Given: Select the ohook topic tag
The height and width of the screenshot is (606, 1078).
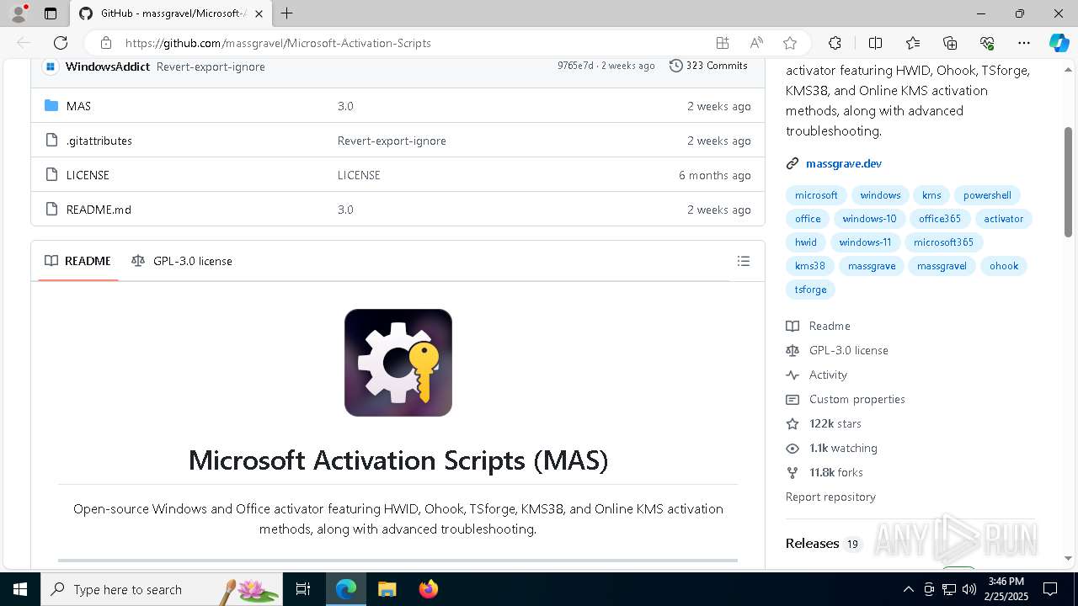Looking at the screenshot, I should [x=1004, y=266].
